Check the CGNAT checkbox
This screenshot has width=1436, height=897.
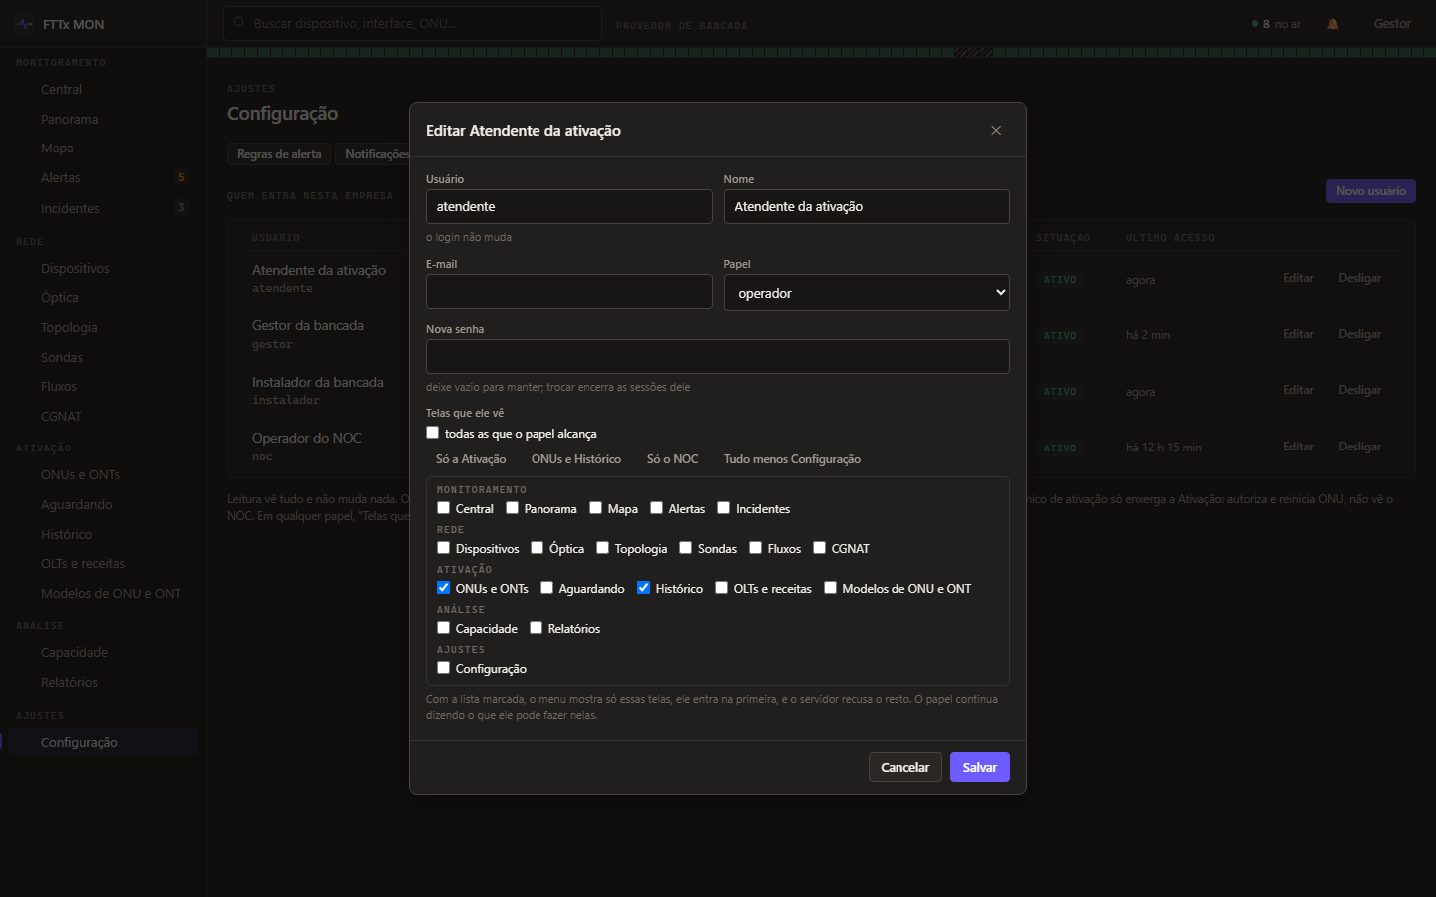click(819, 548)
